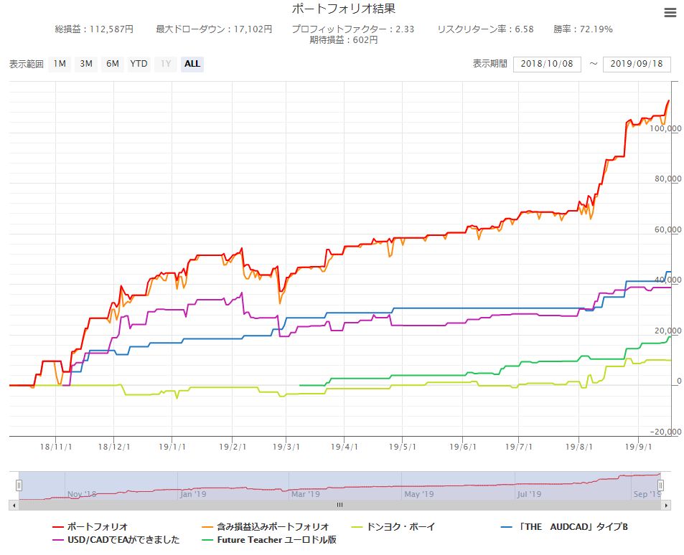Click the リスクリターン率:6.58 statistic
684x555 pixels.
[x=485, y=29]
